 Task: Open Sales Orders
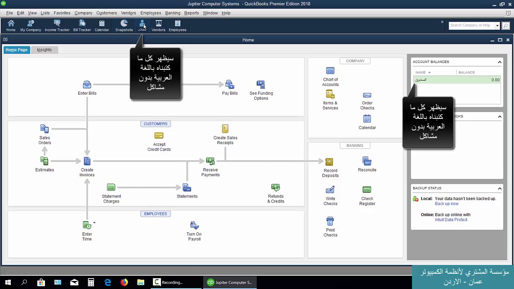[x=45, y=134]
